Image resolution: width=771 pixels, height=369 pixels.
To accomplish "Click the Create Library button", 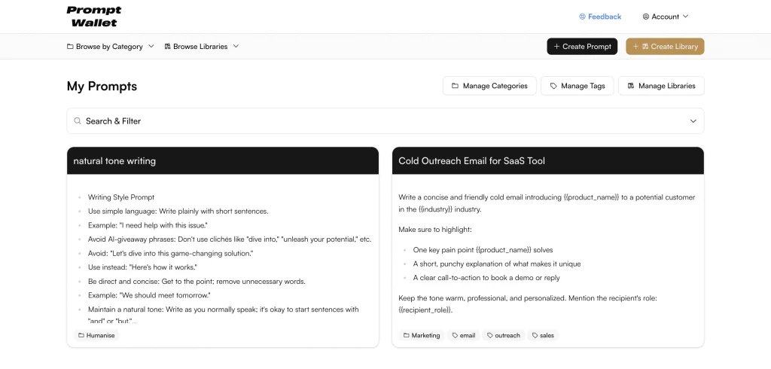I will [x=665, y=47].
